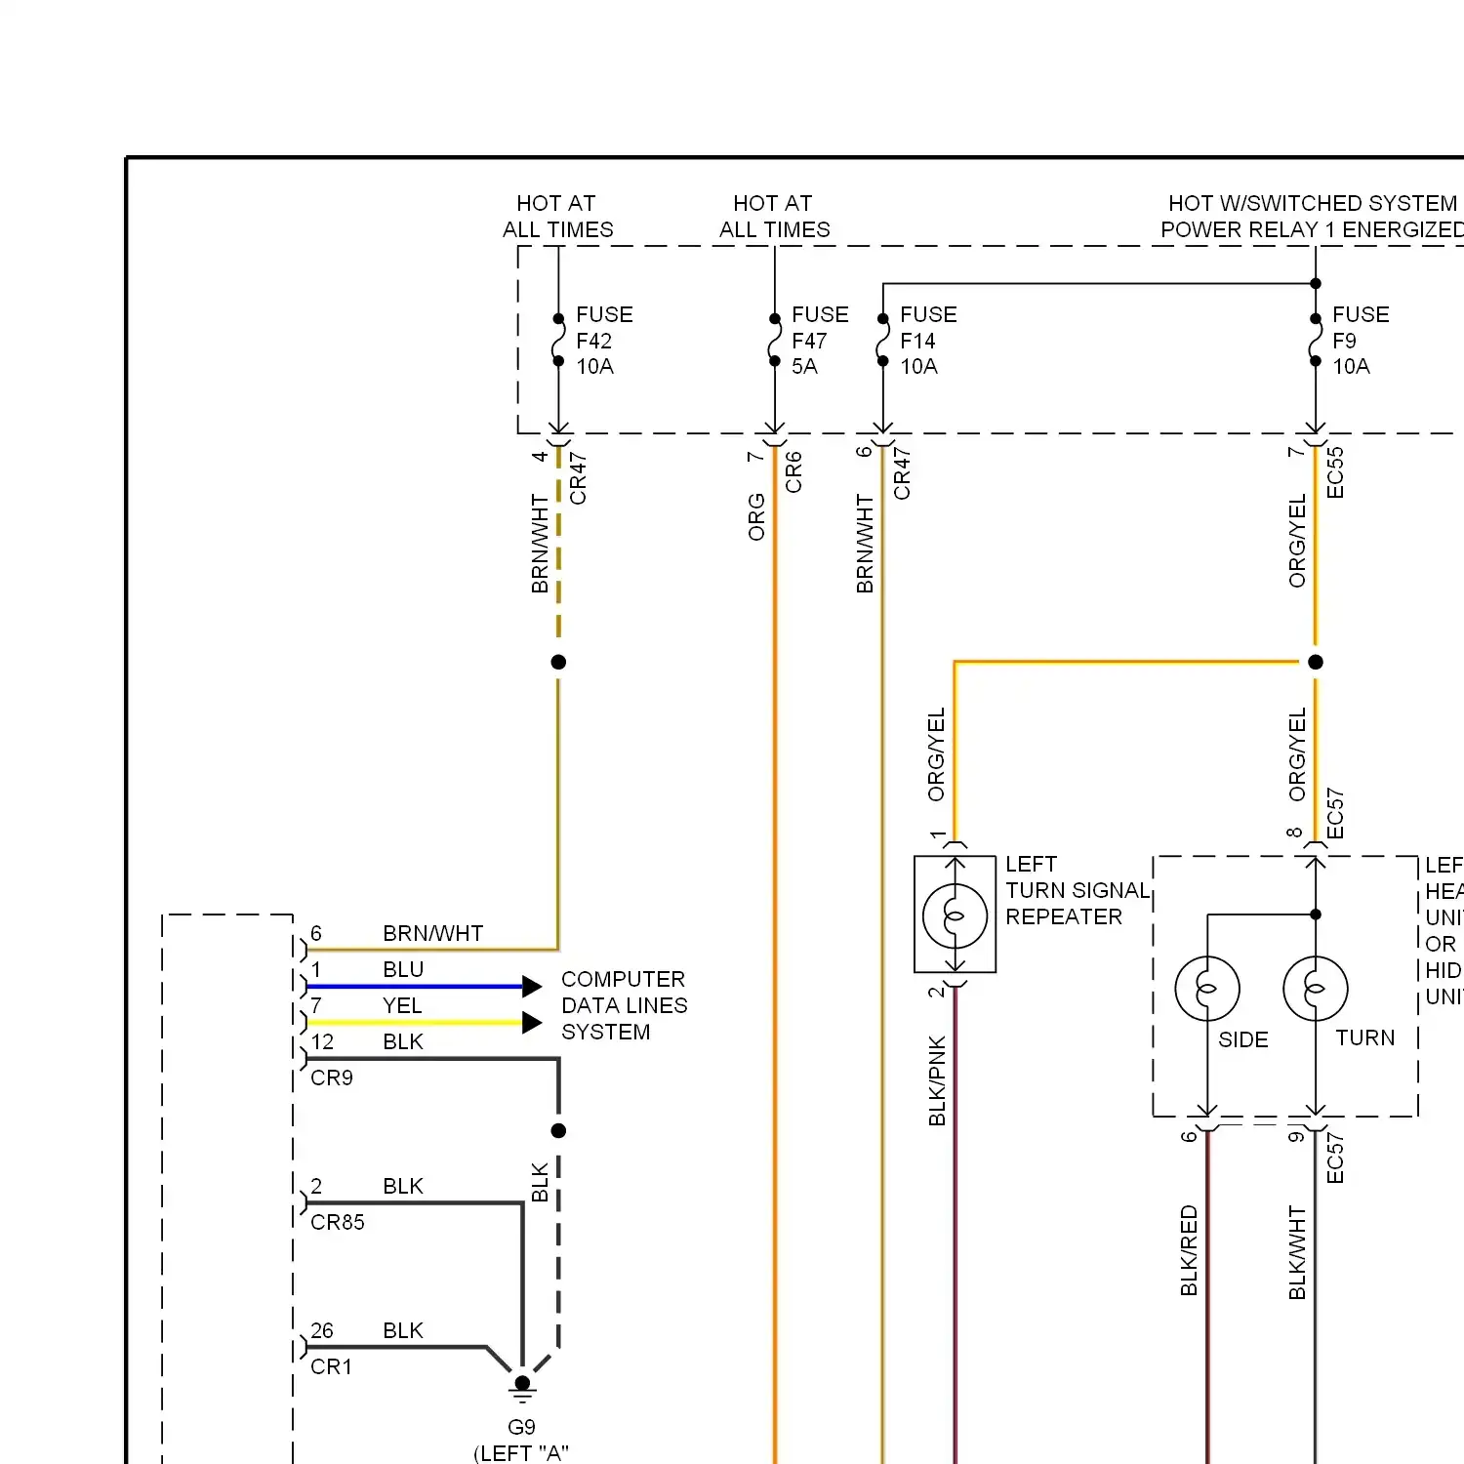Click EC57 connector label at pin 8
Viewport: 1464px width, 1464px height.
tap(1335, 814)
